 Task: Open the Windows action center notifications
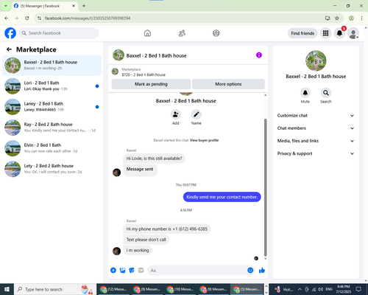(358, 289)
